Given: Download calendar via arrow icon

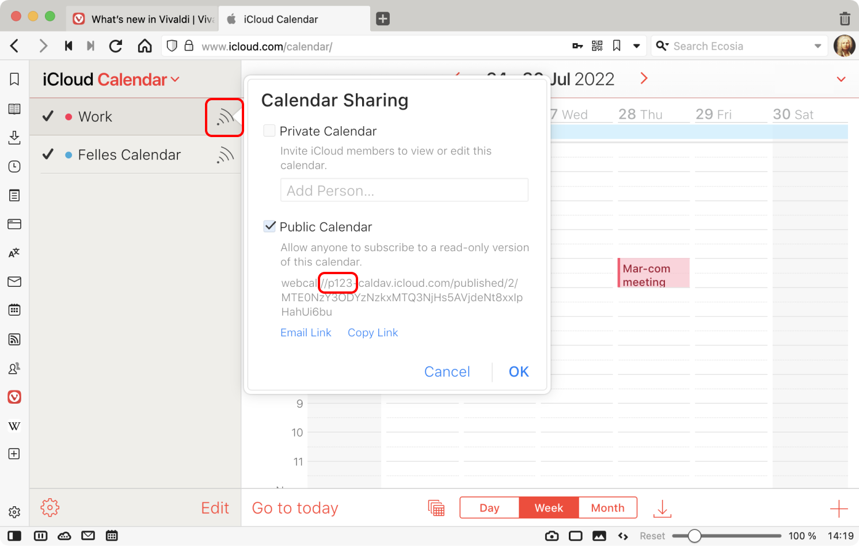Looking at the screenshot, I should point(663,508).
